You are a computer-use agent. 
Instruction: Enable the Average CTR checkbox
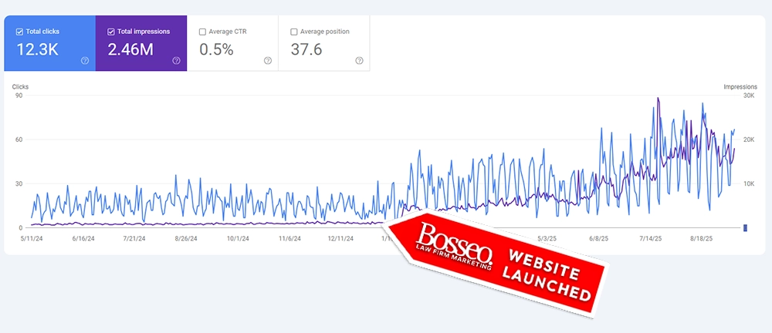[202, 32]
